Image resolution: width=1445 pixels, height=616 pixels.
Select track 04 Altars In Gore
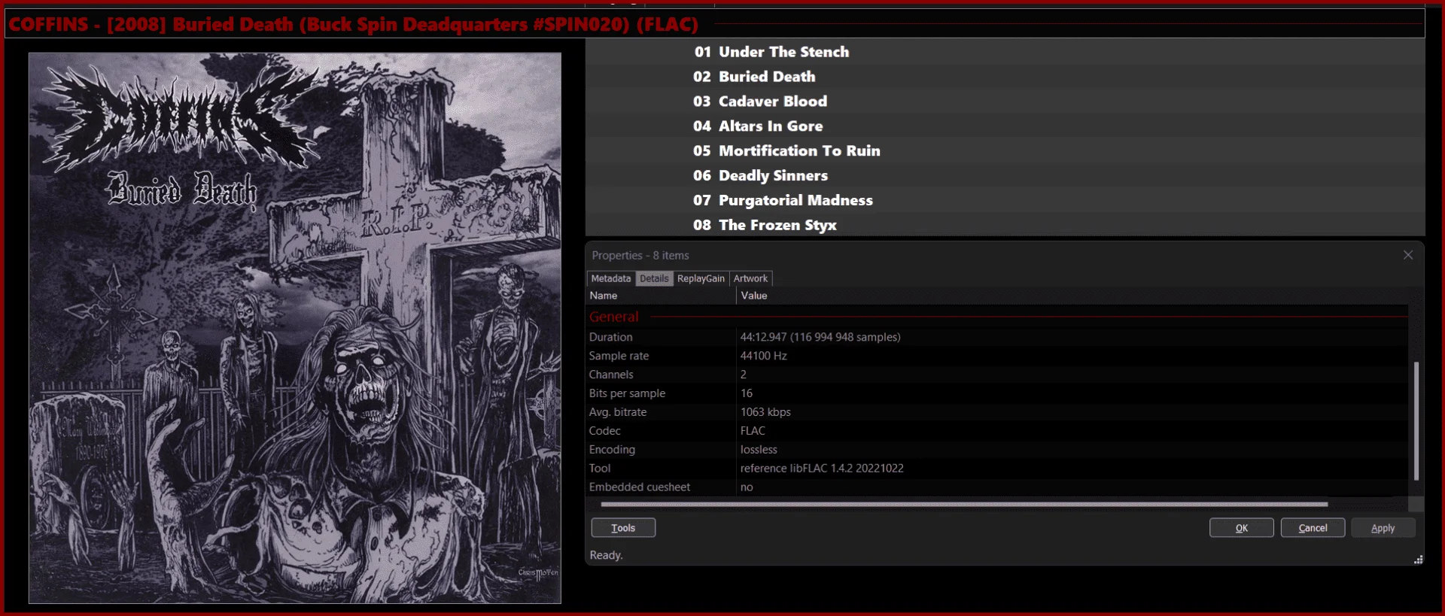(1005, 126)
